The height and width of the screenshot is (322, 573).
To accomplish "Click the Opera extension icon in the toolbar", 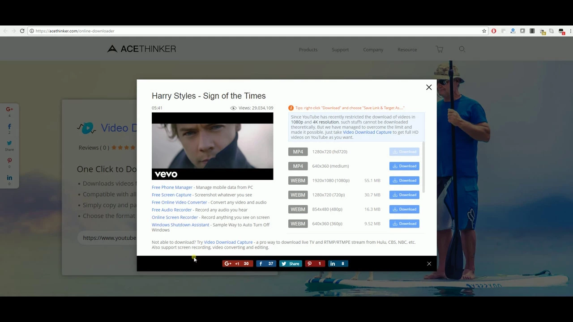I will [x=494, y=31].
